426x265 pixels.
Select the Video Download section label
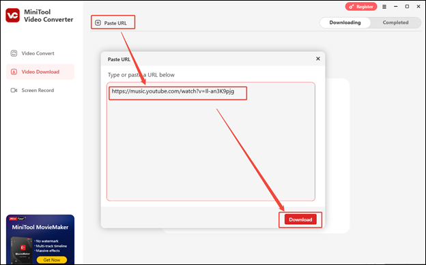(40, 72)
